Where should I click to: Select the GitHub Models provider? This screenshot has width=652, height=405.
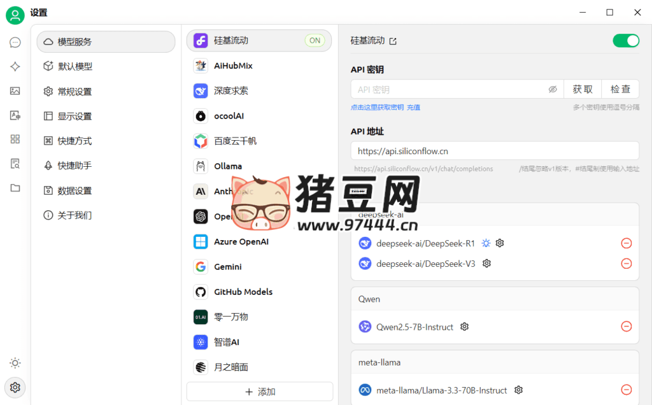tap(259, 292)
